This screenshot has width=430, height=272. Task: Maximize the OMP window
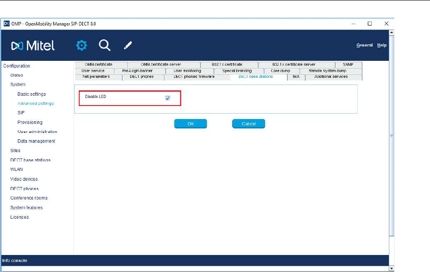(x=370, y=24)
